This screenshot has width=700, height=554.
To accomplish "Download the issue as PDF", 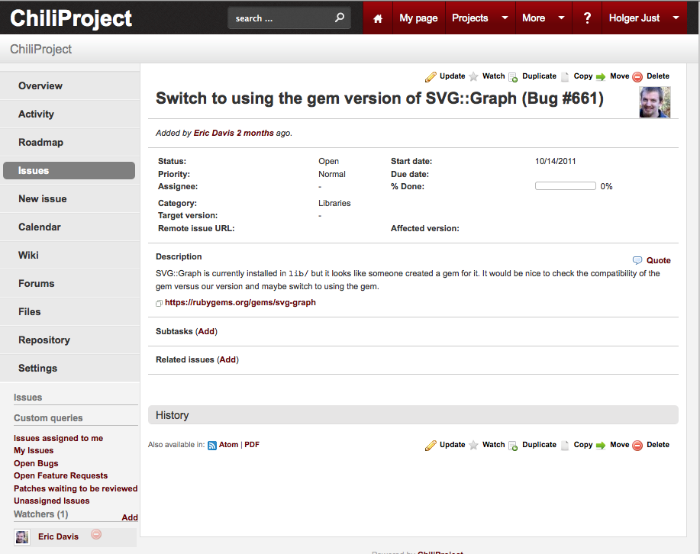I will point(252,445).
